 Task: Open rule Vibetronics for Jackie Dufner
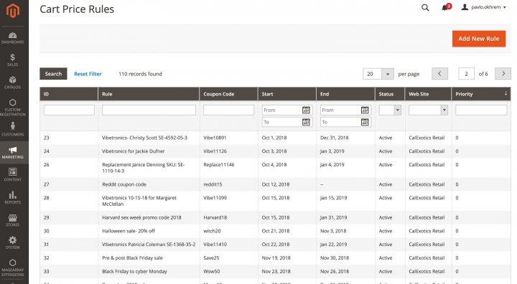[x=134, y=151]
